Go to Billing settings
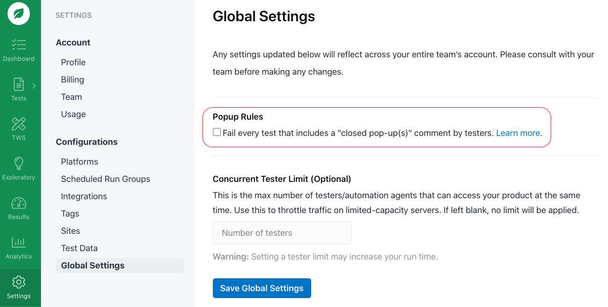The image size is (608, 307). [x=73, y=80]
